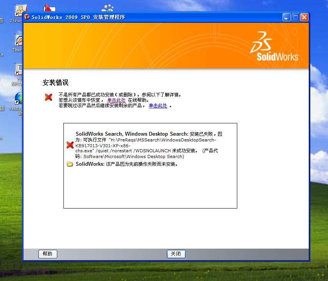Maximize the SolidWorks installation manager window
The width and height of the screenshot is (328, 281).
[295, 17]
